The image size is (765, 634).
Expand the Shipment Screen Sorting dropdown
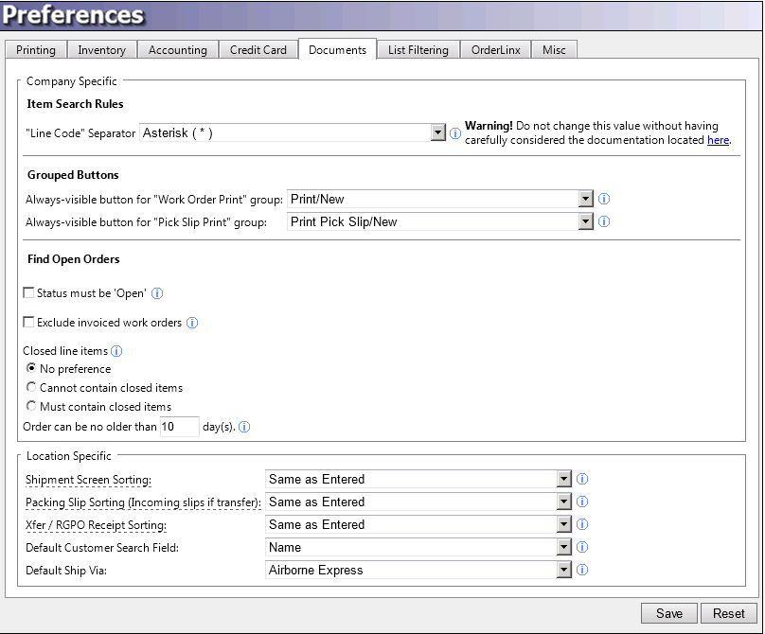[x=564, y=479]
